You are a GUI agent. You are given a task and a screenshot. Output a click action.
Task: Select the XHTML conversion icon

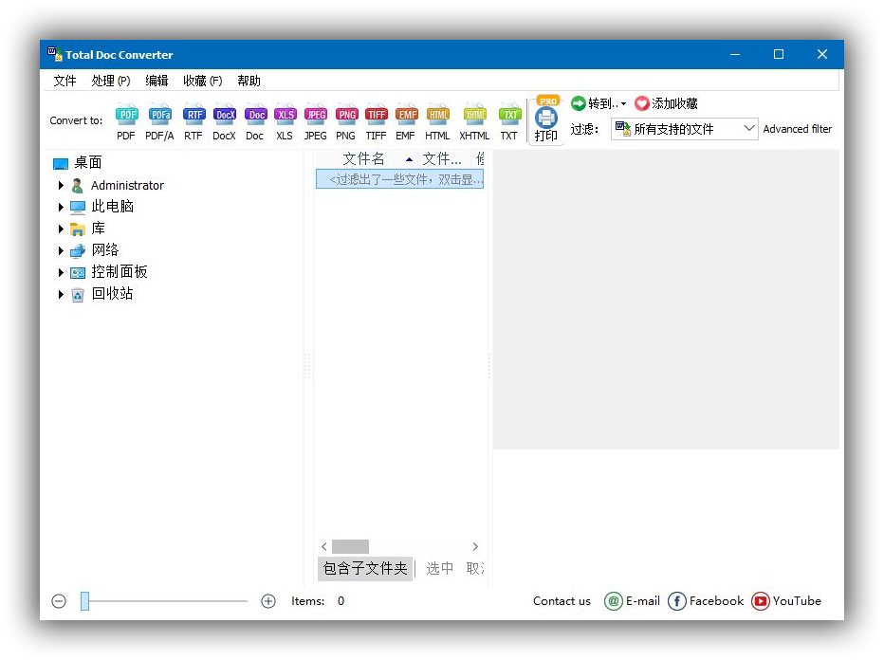click(474, 121)
